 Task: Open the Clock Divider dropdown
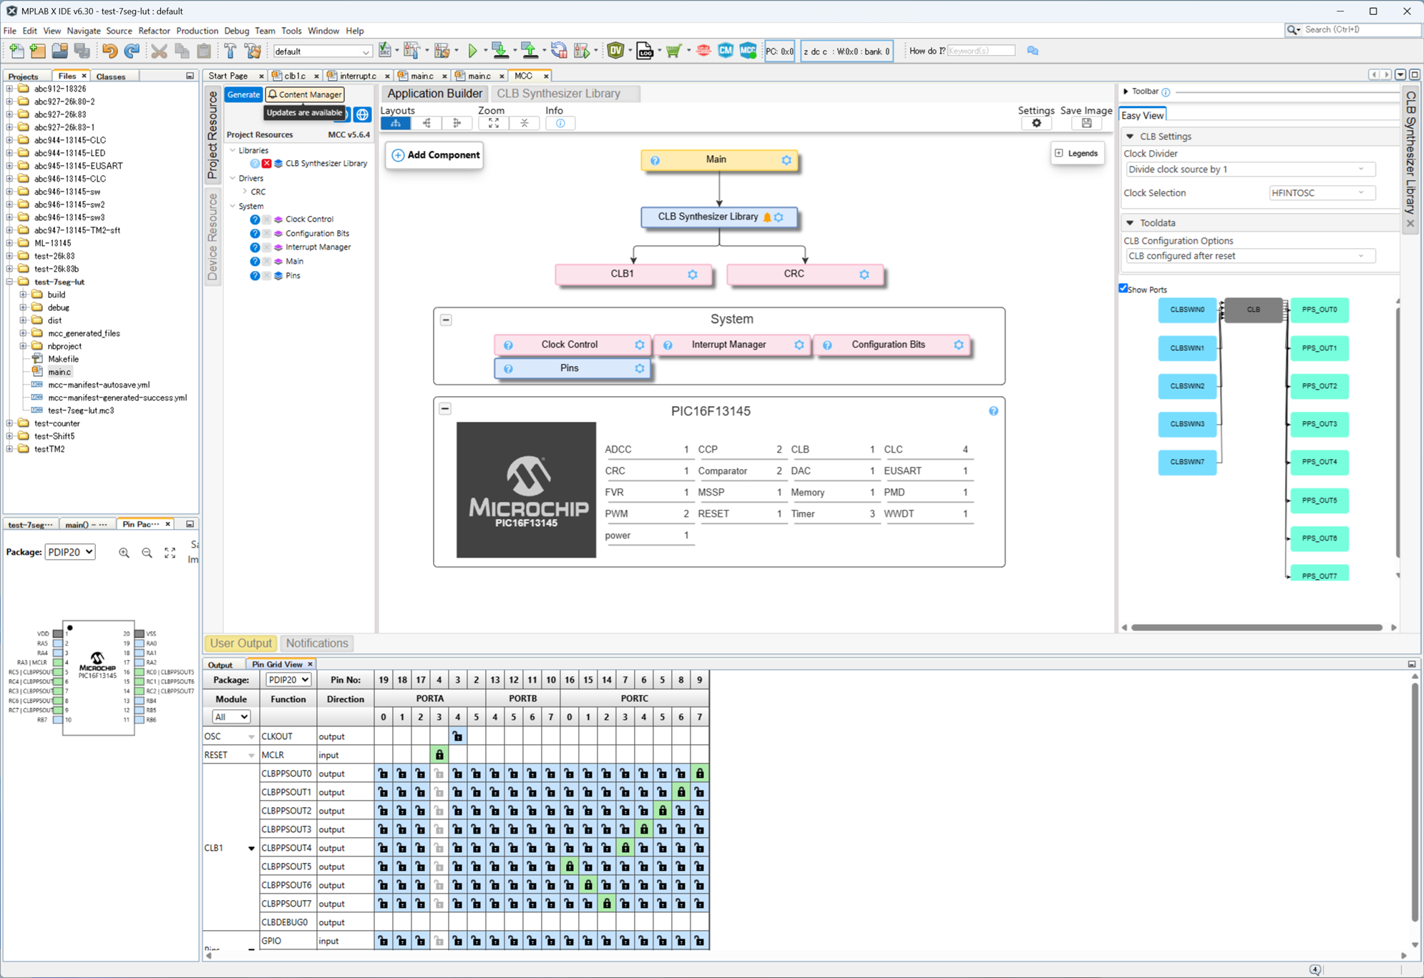point(1250,169)
